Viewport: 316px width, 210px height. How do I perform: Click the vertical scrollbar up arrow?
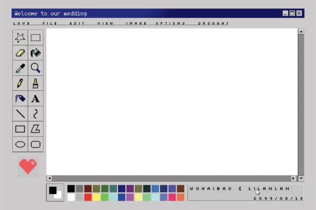(301, 31)
